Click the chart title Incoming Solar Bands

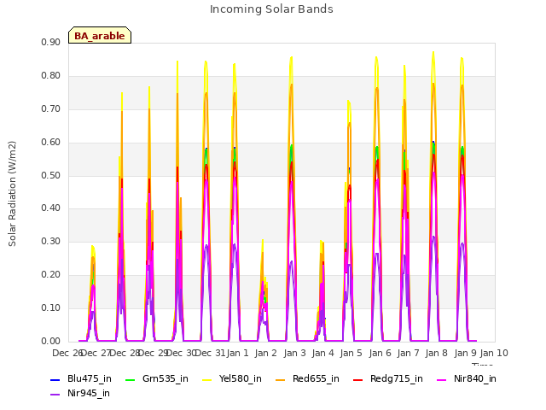click(271, 9)
